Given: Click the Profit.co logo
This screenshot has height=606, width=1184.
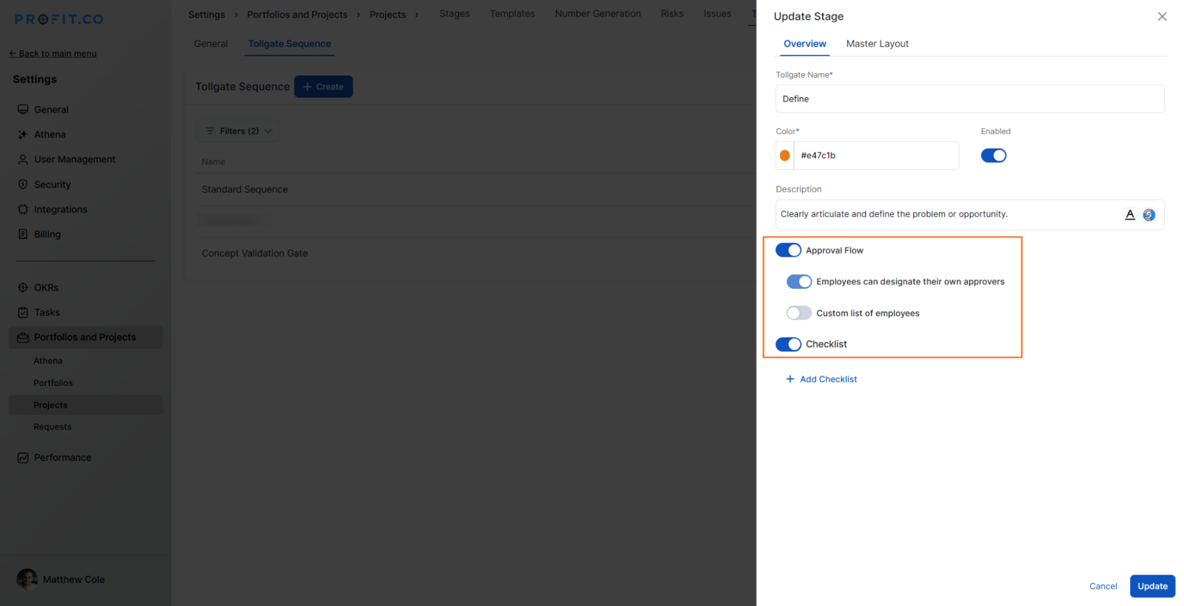Looking at the screenshot, I should pyautogui.click(x=59, y=19).
